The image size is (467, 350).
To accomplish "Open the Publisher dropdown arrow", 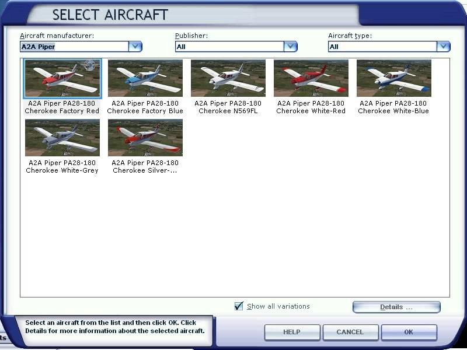I will [291, 47].
